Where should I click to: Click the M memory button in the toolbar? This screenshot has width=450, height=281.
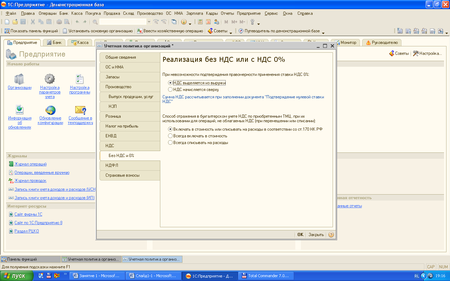coord(226,22)
